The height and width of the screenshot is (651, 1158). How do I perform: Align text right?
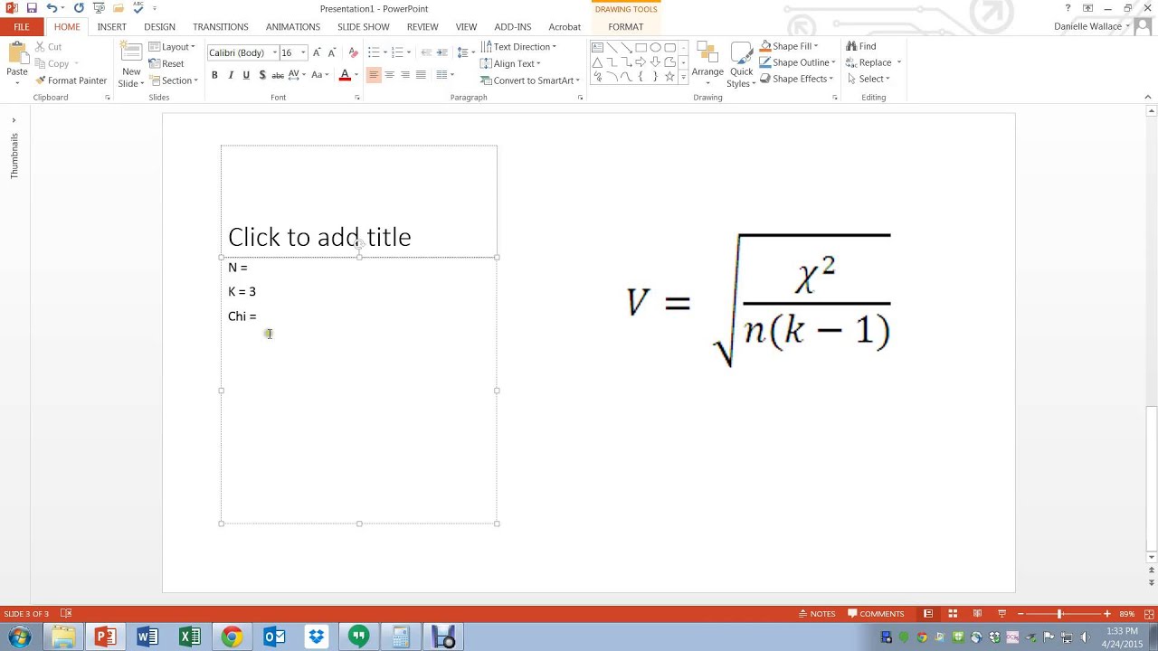click(x=405, y=75)
